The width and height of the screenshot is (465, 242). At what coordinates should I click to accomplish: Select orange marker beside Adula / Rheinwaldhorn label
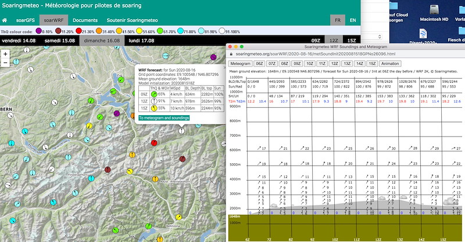tap(155, 179)
